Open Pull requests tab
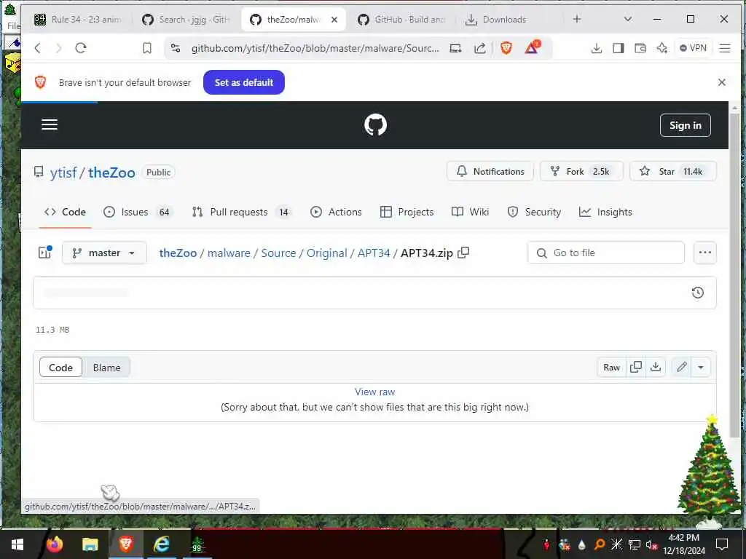The image size is (746, 559). [x=242, y=212]
